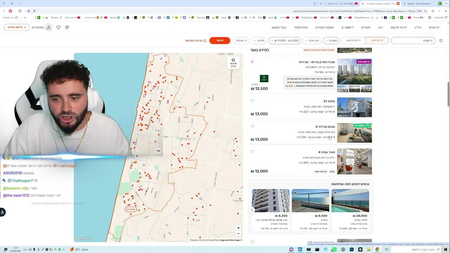The image size is (450, 253).
Task: Toggle favorite on the ₪28,000 similar property
Action: (335, 193)
